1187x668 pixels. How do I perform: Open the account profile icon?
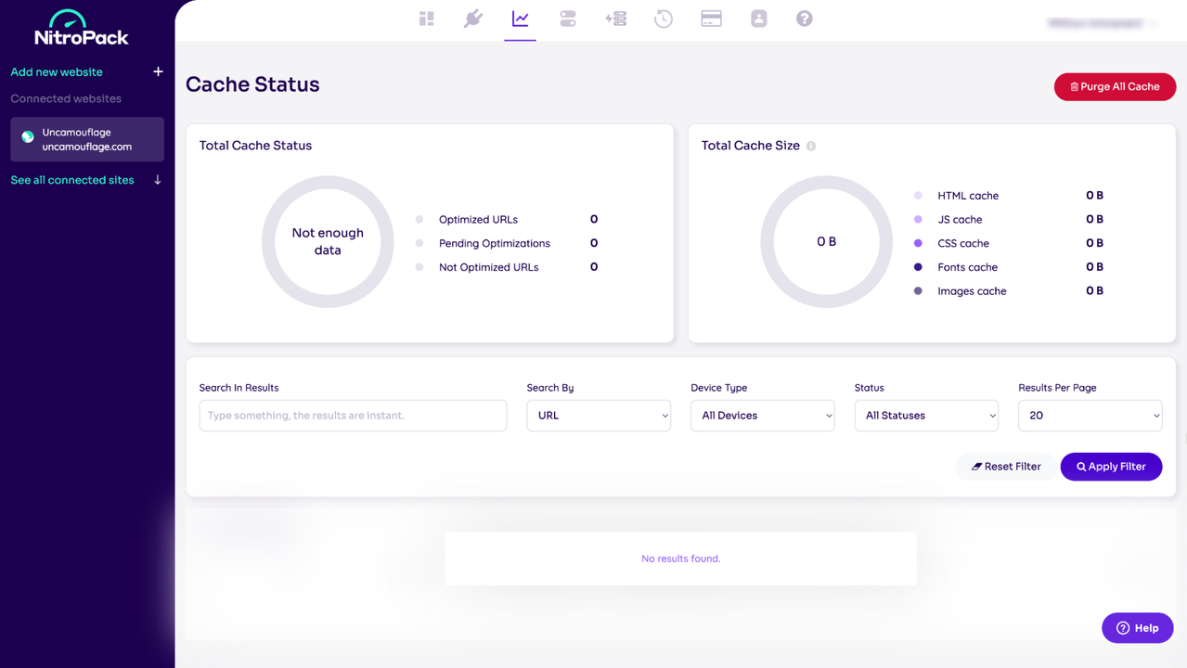coord(758,18)
